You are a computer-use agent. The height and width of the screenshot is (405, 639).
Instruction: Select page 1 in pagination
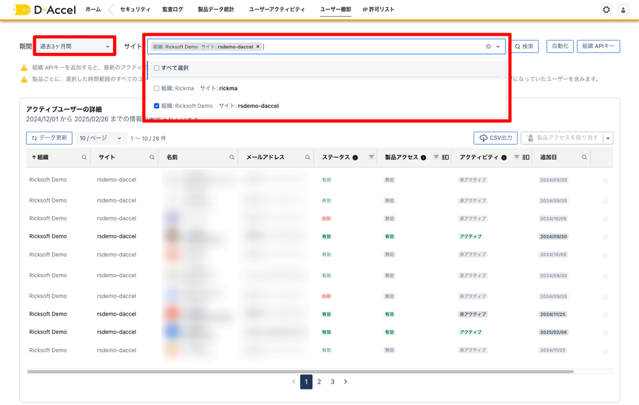click(307, 382)
